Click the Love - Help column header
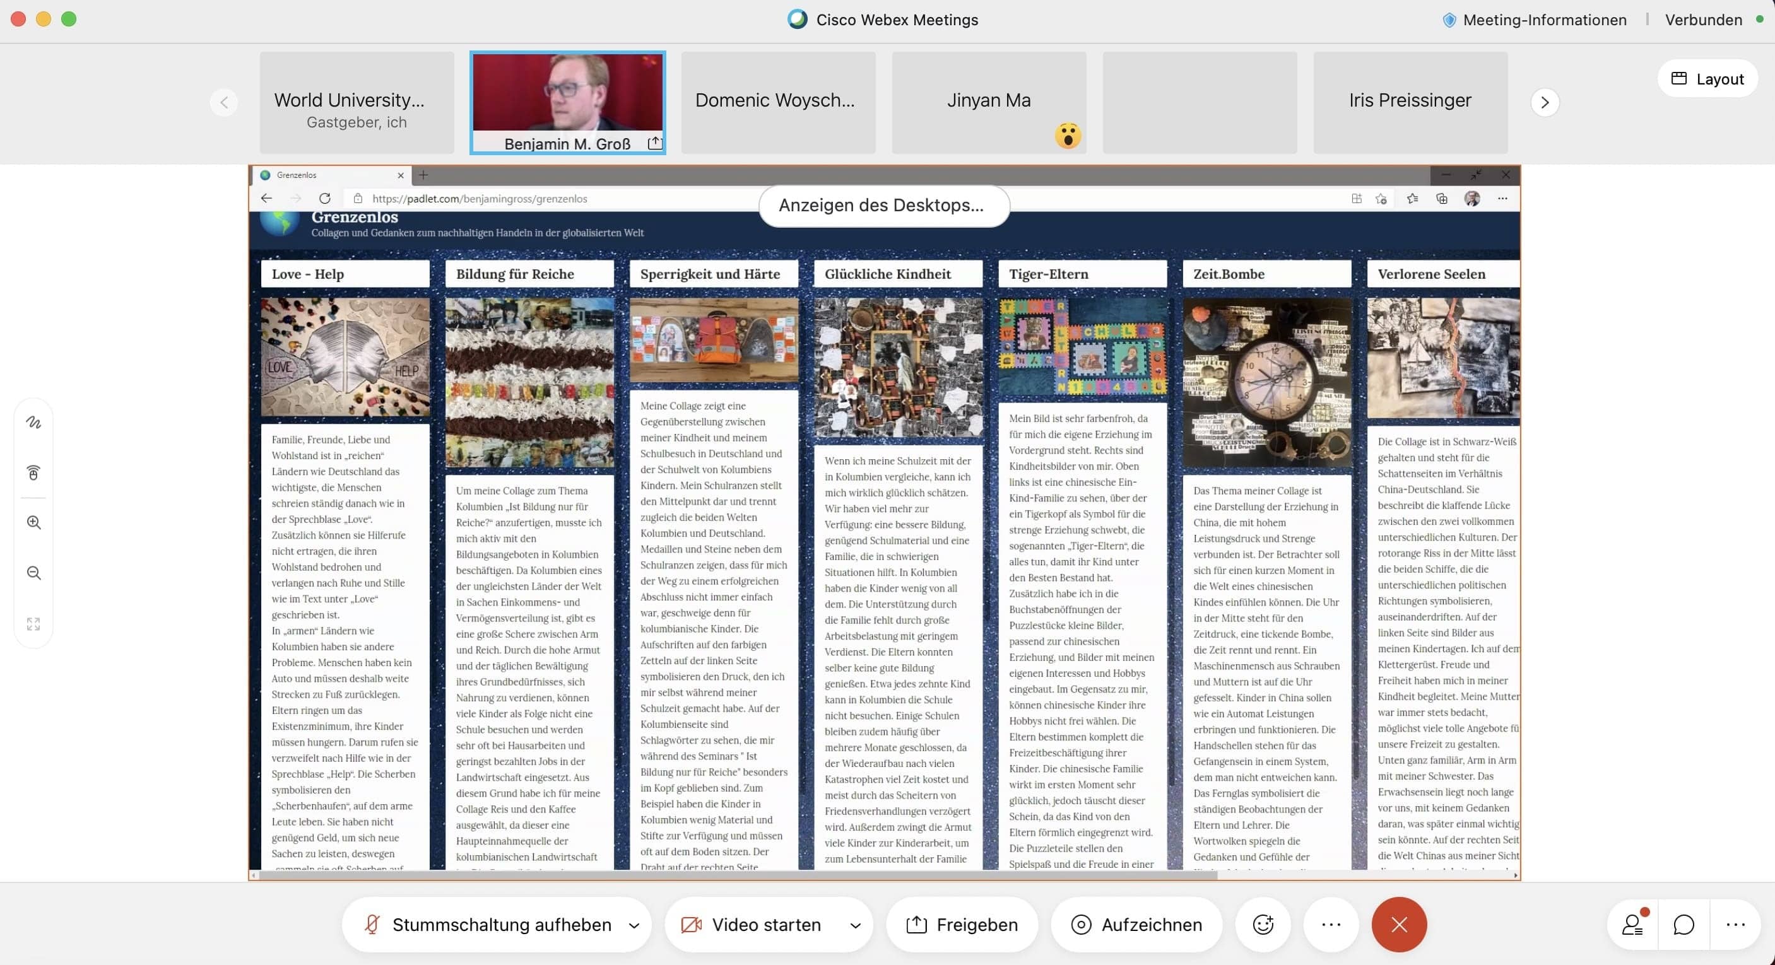The width and height of the screenshot is (1775, 965). [345, 274]
